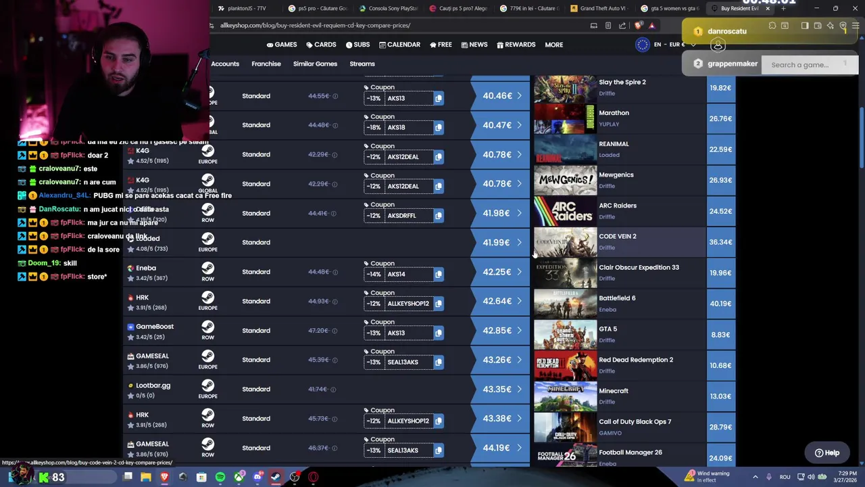Open the SUBS menu
865x487 pixels.
pos(357,45)
